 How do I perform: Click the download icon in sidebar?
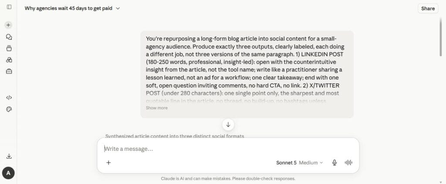[9, 156]
